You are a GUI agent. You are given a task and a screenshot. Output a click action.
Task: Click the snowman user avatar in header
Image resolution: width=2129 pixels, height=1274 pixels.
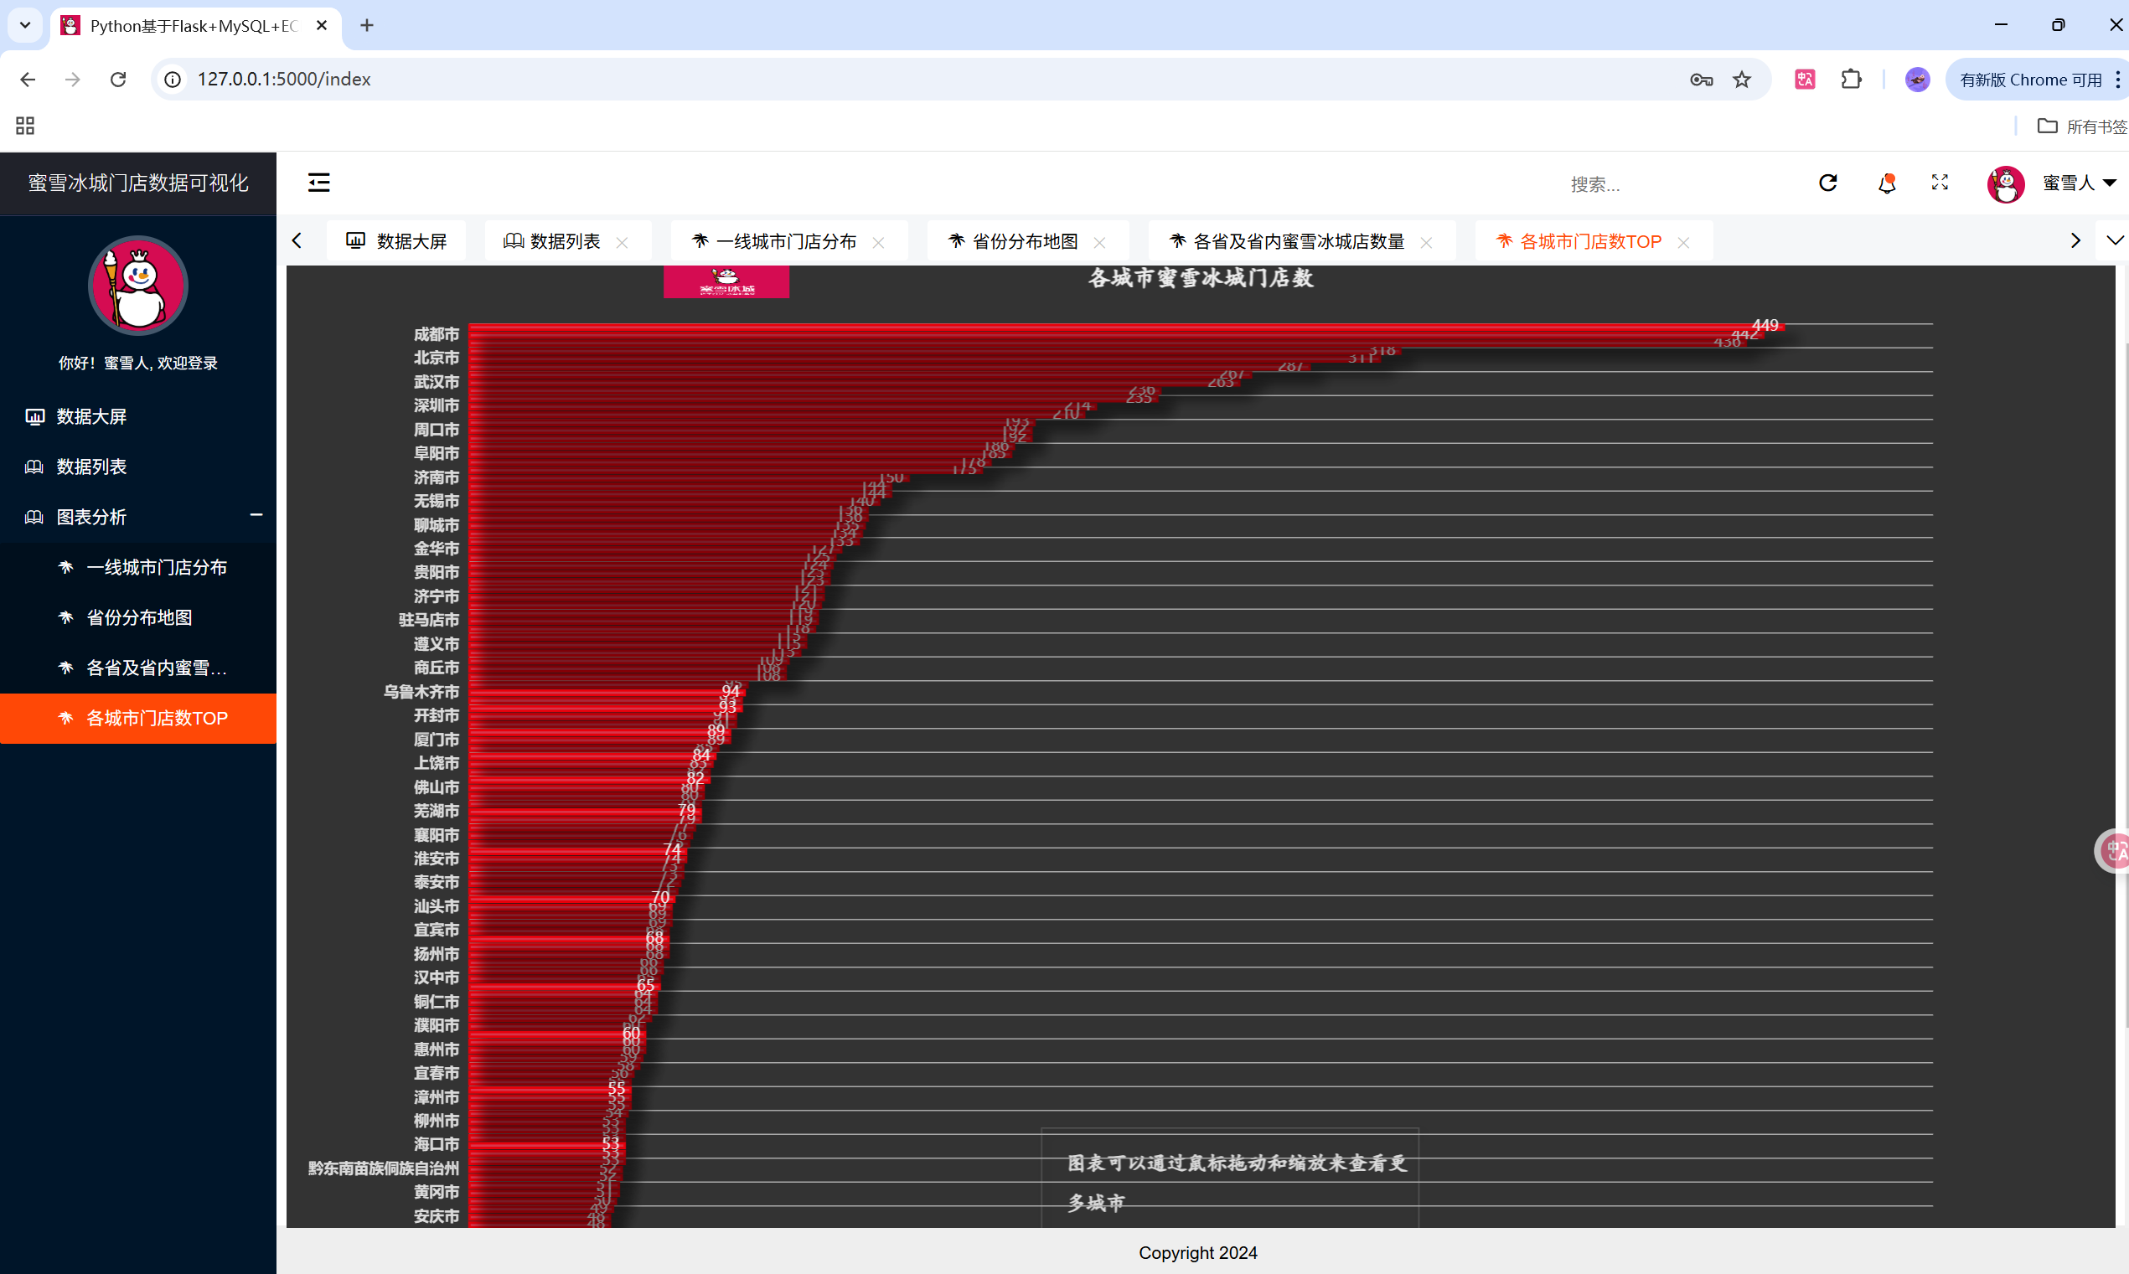[x=2005, y=183]
